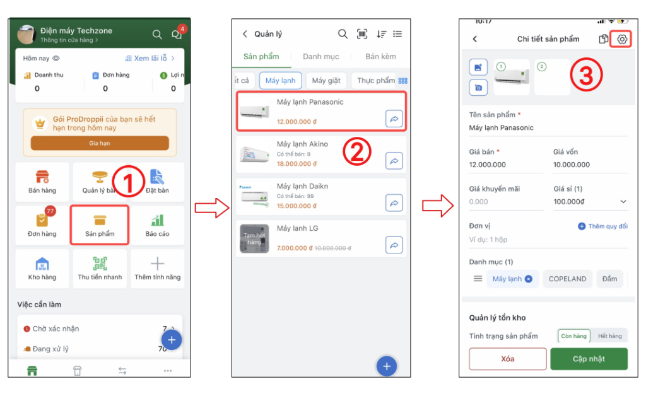Switch to the Danh mục tab
This screenshot has height=408, width=646.
pos(320,57)
